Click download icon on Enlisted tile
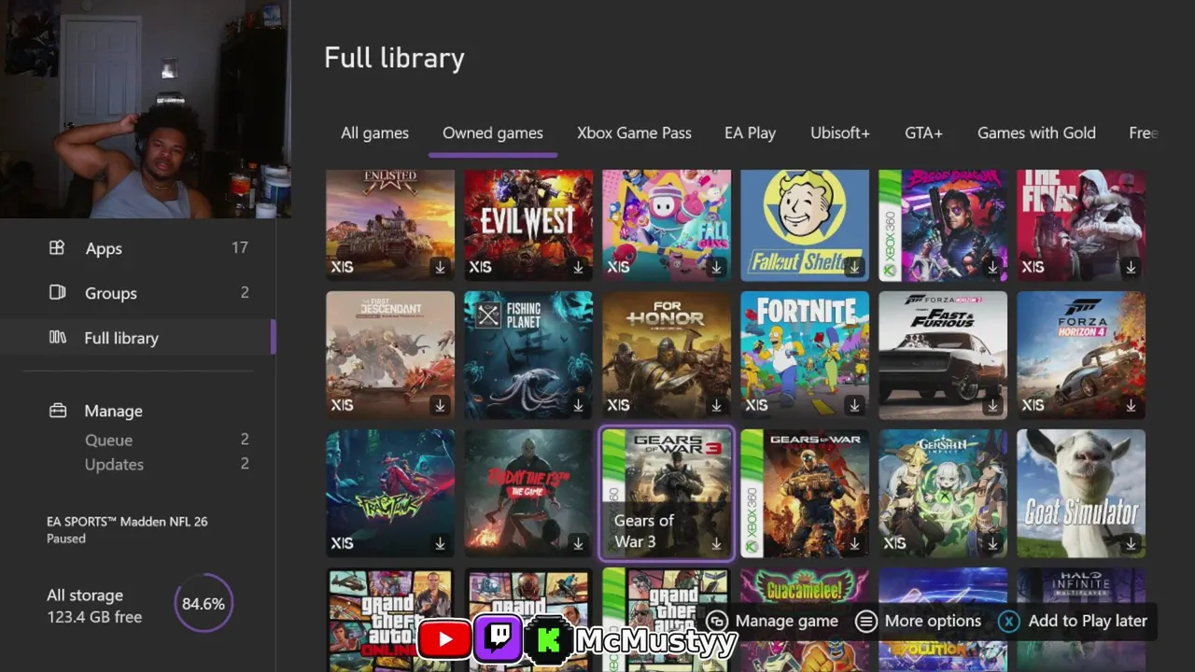 [x=440, y=267]
